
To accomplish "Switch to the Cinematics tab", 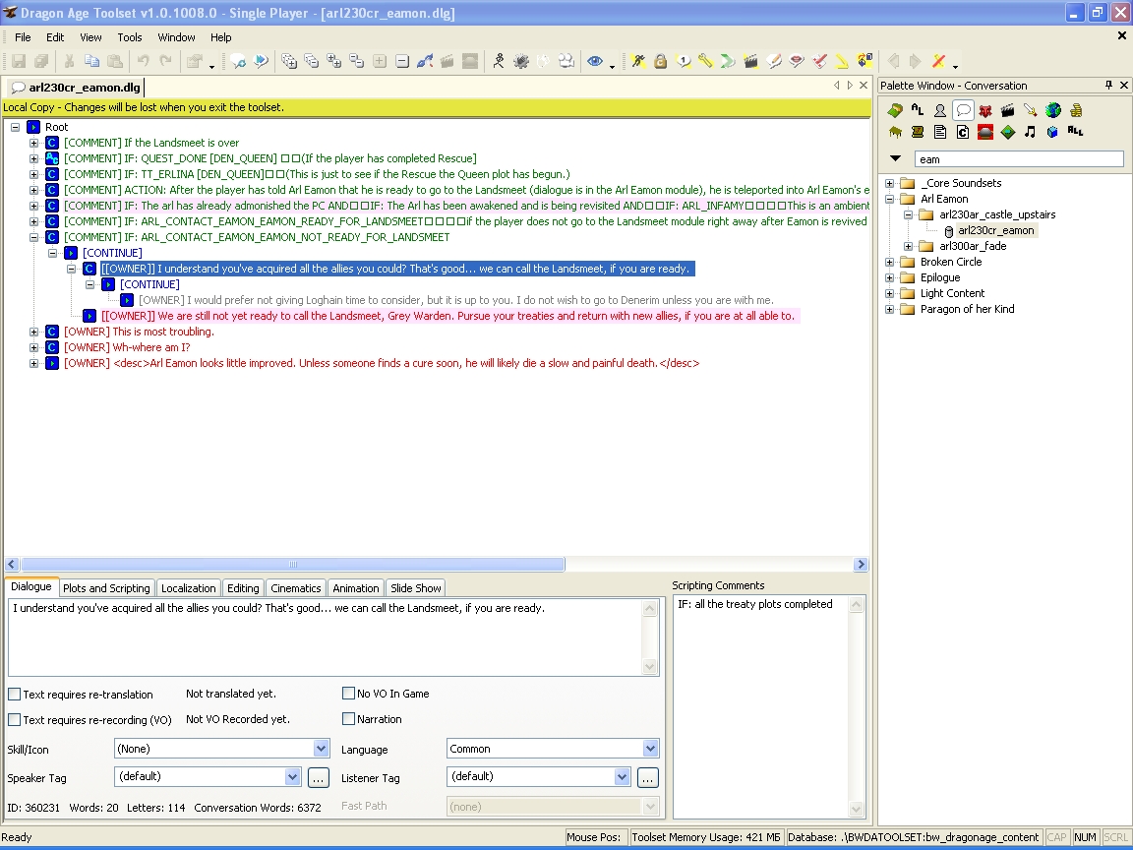I will click(x=295, y=588).
